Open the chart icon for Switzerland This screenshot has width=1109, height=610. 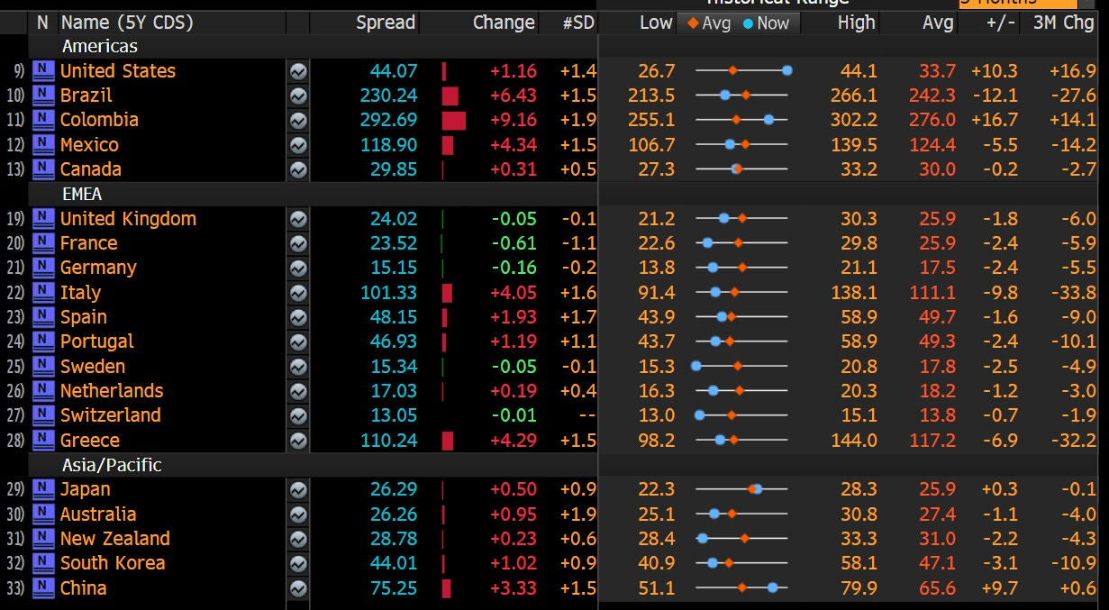(298, 415)
